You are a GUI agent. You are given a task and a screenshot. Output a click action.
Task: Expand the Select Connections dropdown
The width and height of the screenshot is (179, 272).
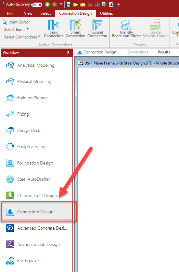point(22,37)
